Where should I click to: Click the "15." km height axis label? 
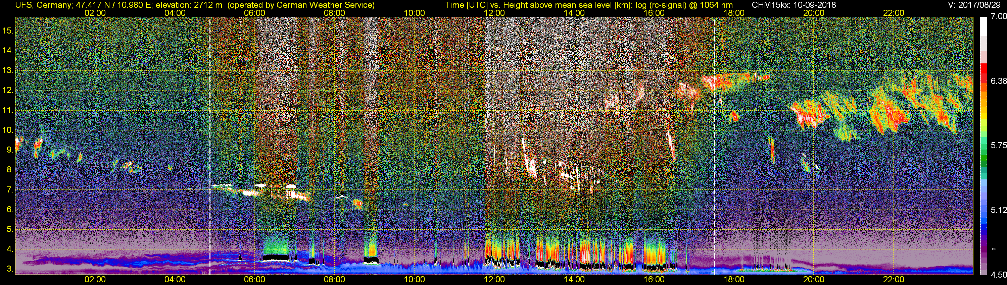pos(8,31)
